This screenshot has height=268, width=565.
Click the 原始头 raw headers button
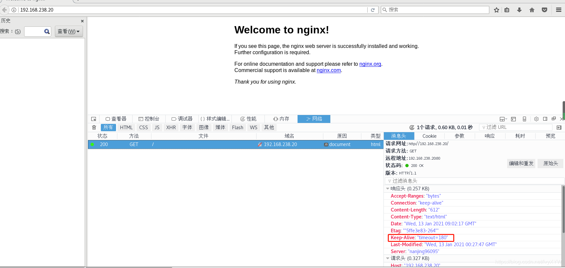(550, 163)
